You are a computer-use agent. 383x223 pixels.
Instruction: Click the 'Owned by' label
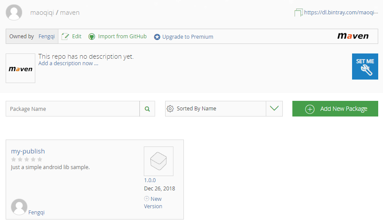pyautogui.click(x=21, y=37)
